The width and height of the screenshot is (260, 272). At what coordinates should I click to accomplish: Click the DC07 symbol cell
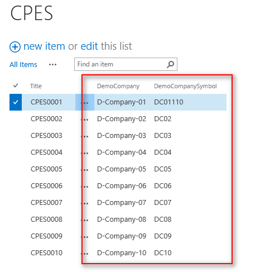(x=163, y=203)
